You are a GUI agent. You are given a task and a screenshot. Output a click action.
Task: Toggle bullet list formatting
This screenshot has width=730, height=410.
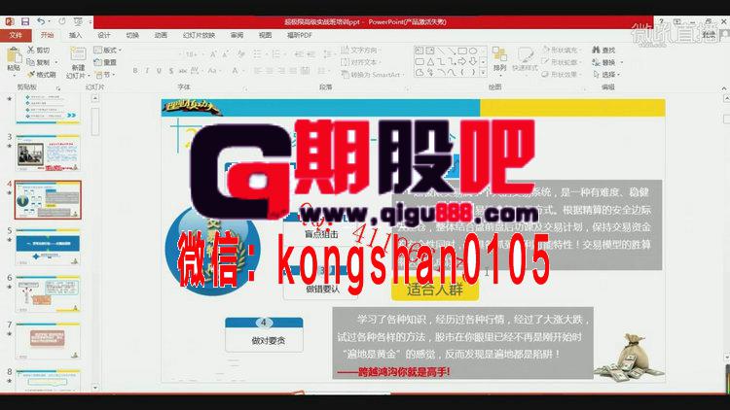point(258,54)
